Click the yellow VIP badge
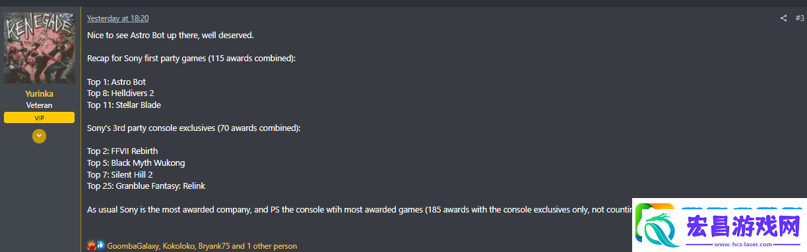Image resolution: width=807 pixels, height=252 pixels. pos(39,118)
